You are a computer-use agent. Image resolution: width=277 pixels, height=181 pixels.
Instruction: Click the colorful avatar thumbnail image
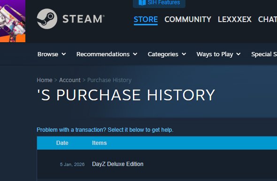coord(13,21)
